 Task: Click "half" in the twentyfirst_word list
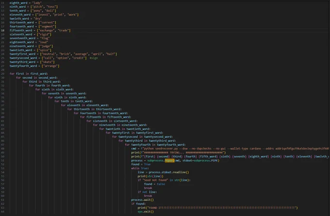click(x=110, y=54)
